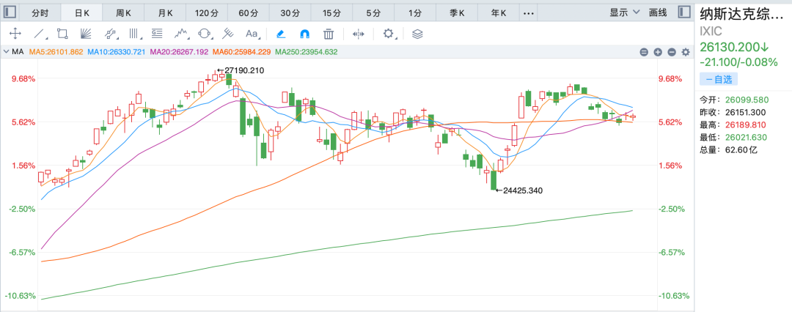792x312 pixels.
Task: Open the 显示 display dropdown
Action: point(624,12)
